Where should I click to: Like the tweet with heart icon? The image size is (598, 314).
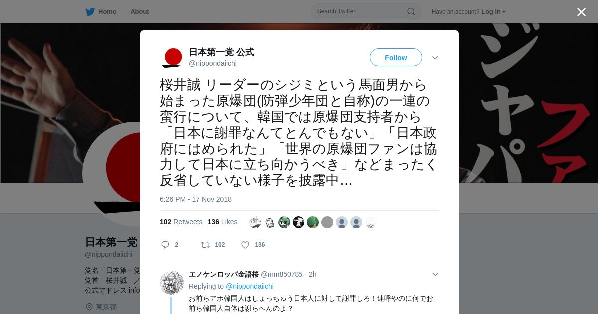pos(245,245)
